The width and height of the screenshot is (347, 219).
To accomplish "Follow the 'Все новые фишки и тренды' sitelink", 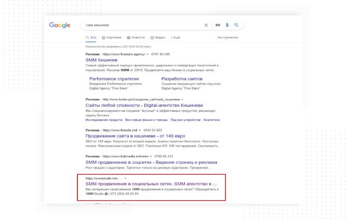I will tap(146, 120).
